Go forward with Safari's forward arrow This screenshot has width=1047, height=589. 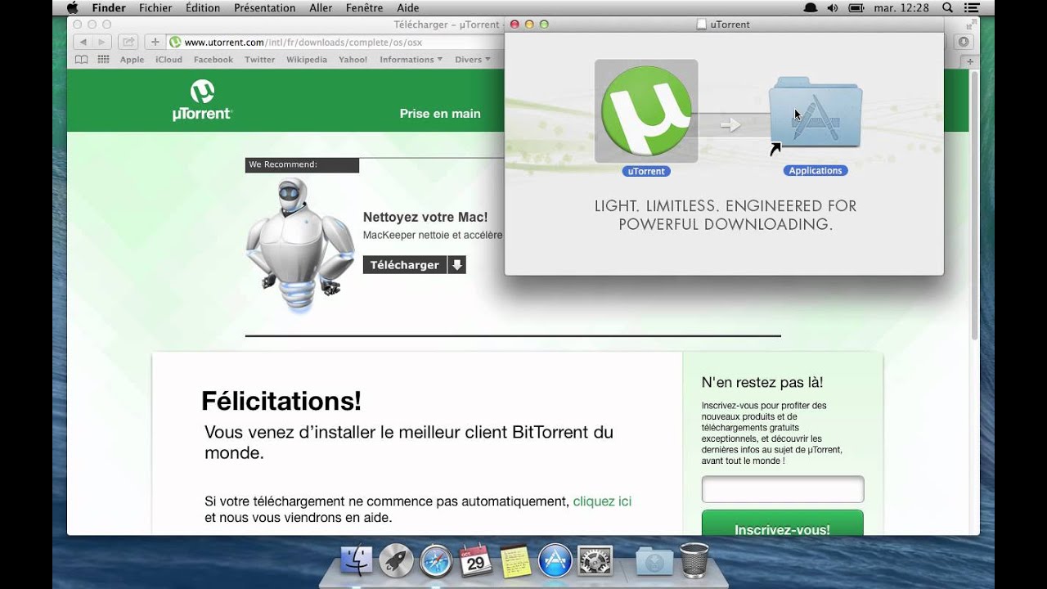[x=102, y=42]
